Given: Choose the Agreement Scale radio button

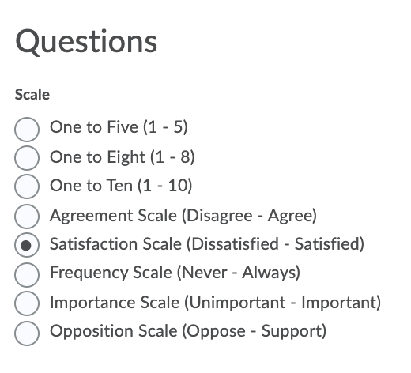Looking at the screenshot, I should click(27, 217).
